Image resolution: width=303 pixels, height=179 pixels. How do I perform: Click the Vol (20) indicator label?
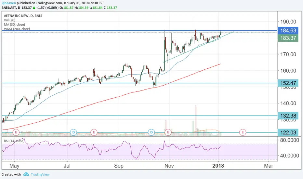10,20
